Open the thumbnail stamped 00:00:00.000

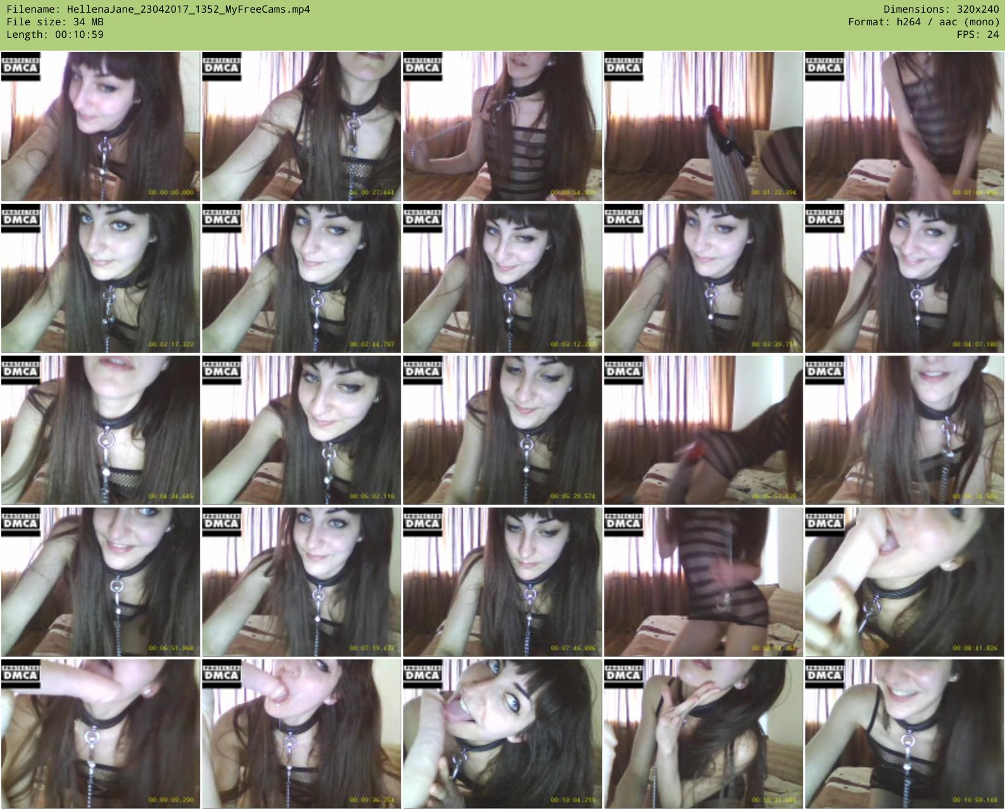click(101, 127)
